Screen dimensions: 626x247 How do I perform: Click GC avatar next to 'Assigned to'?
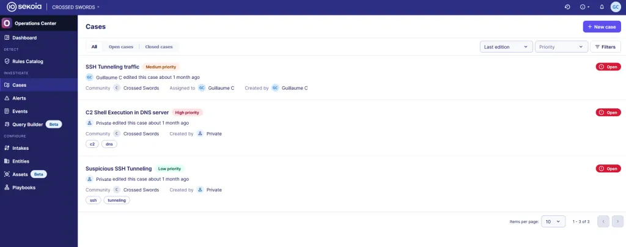coord(202,88)
